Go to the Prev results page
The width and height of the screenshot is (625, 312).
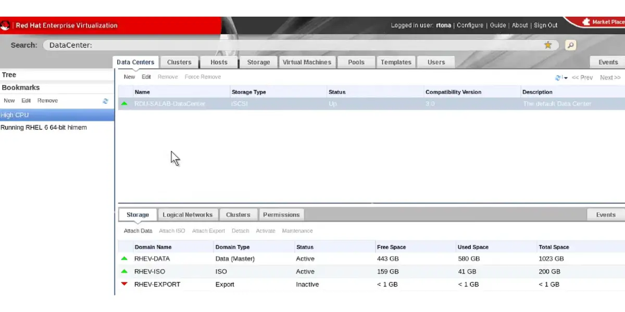click(x=582, y=77)
